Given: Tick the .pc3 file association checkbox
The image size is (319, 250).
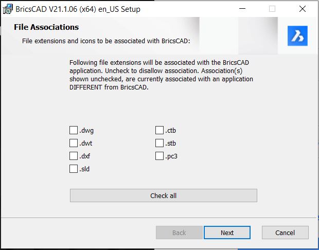Looking at the screenshot, I should click(x=159, y=156).
